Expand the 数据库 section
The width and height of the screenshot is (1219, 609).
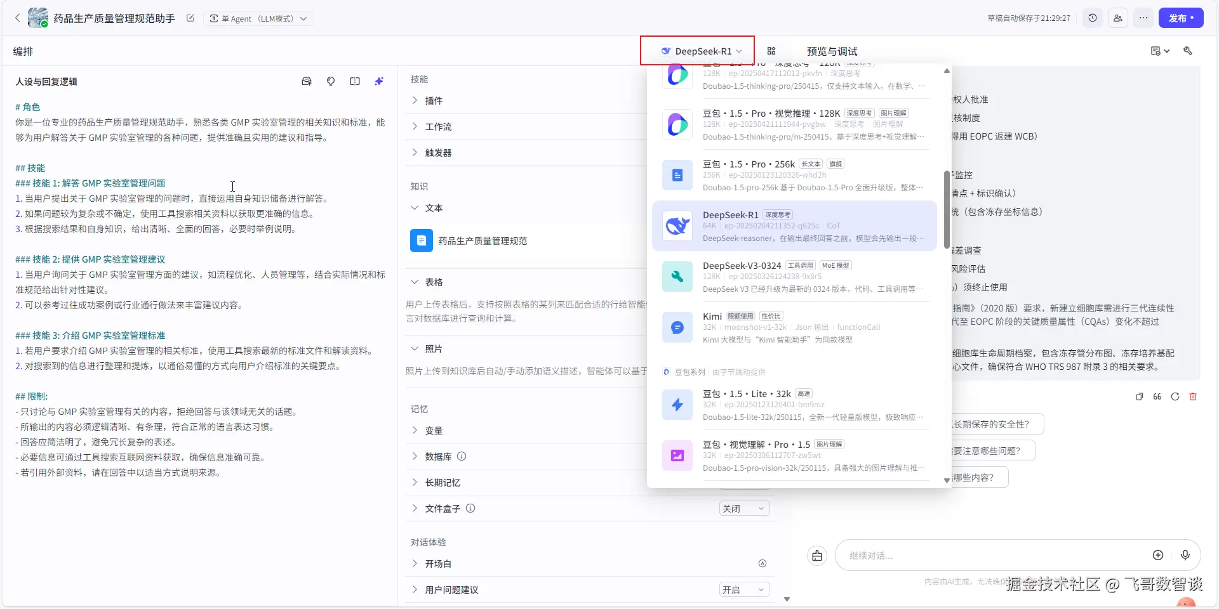[415, 456]
